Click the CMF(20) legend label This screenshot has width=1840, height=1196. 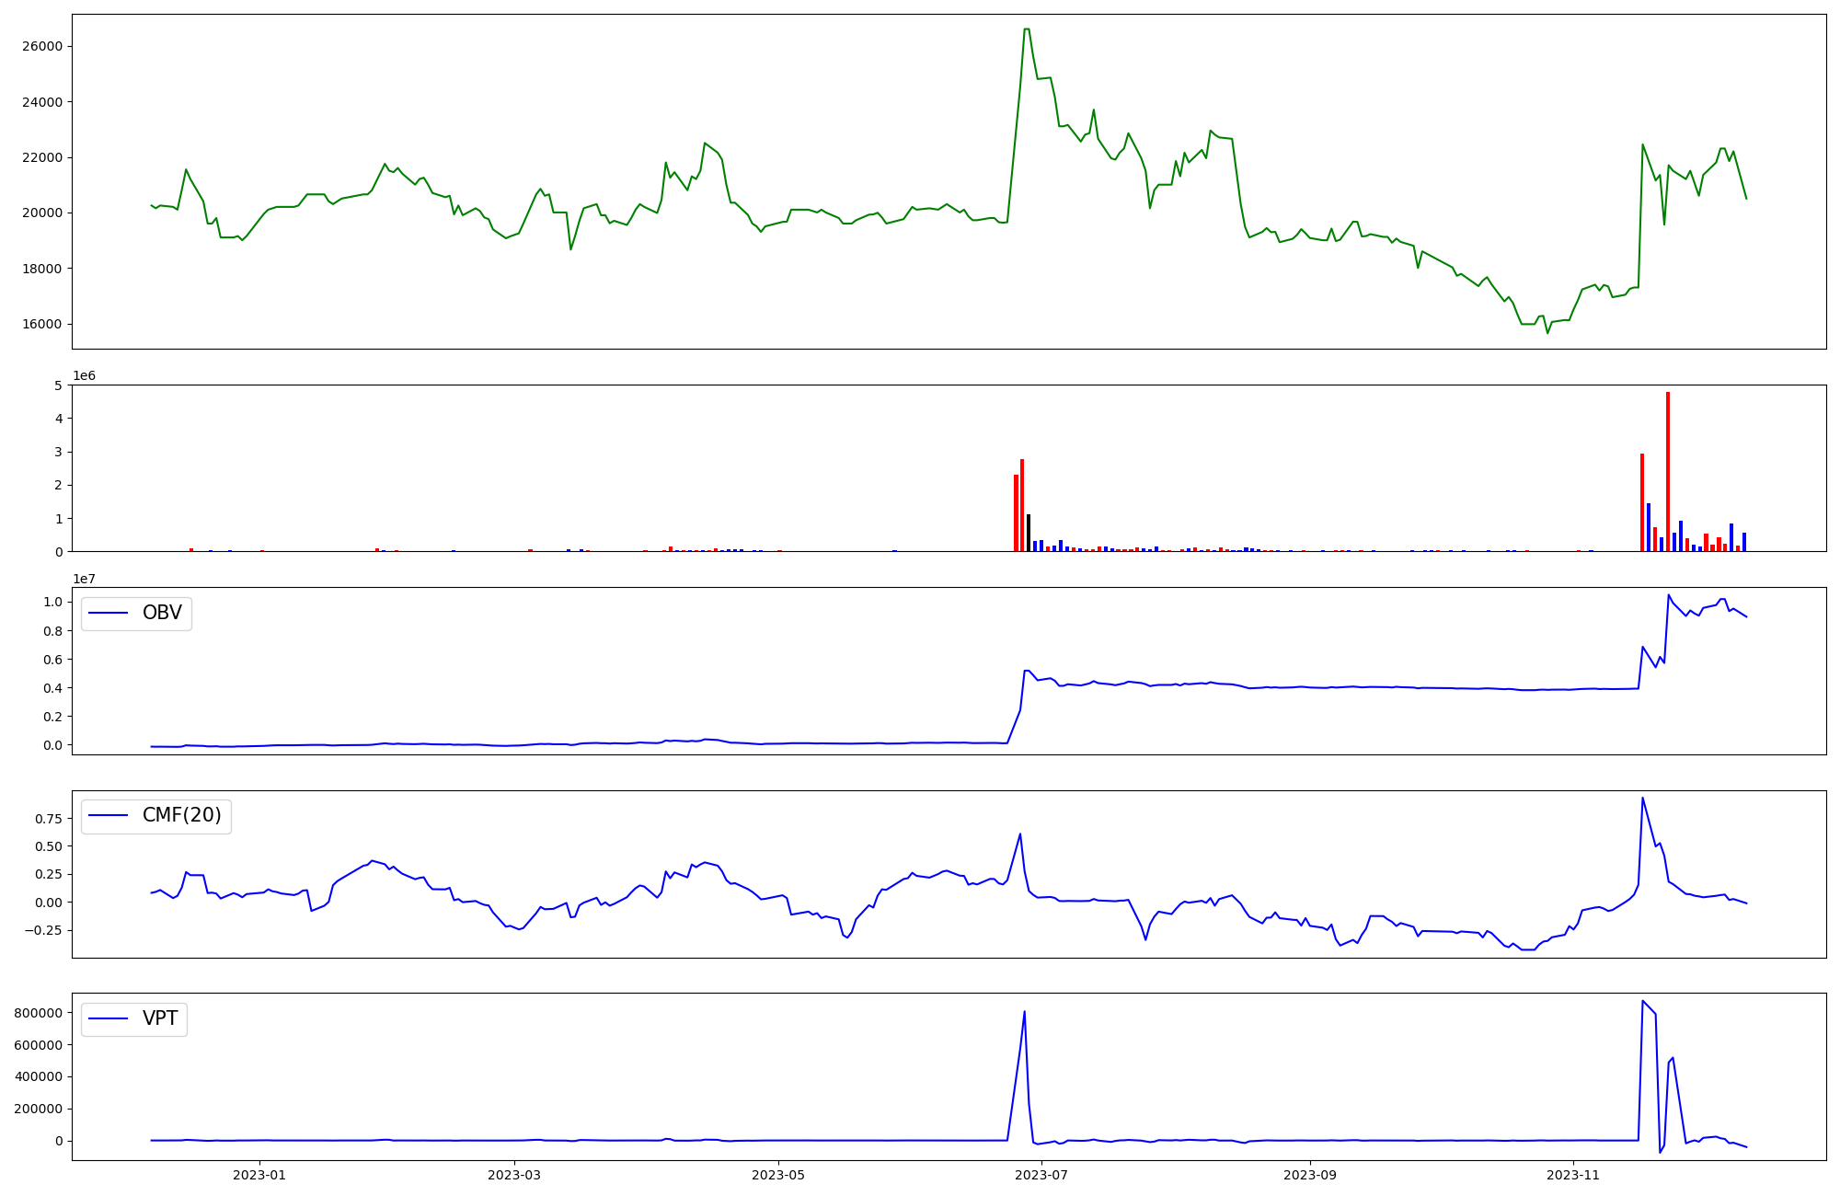pyautogui.click(x=181, y=816)
